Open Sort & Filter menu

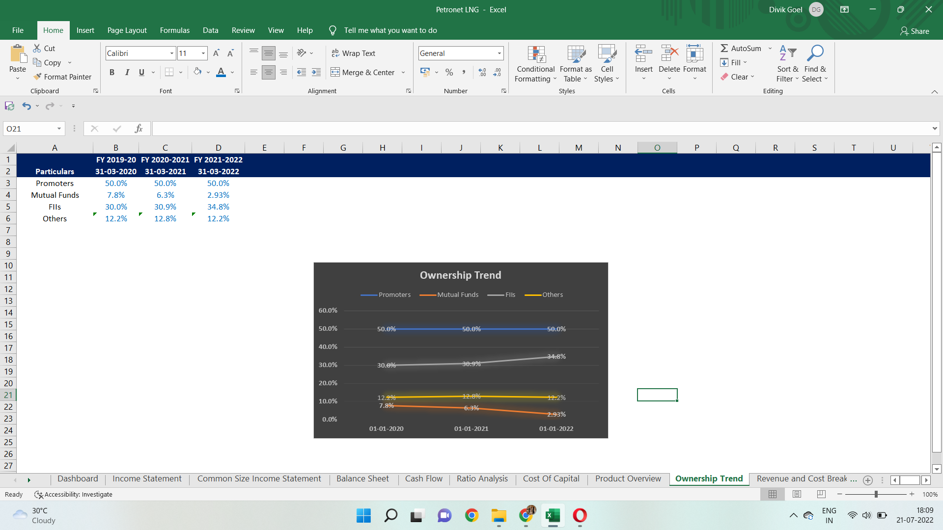click(788, 64)
